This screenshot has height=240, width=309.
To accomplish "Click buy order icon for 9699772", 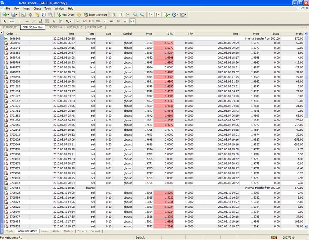I will coord(6,67).
